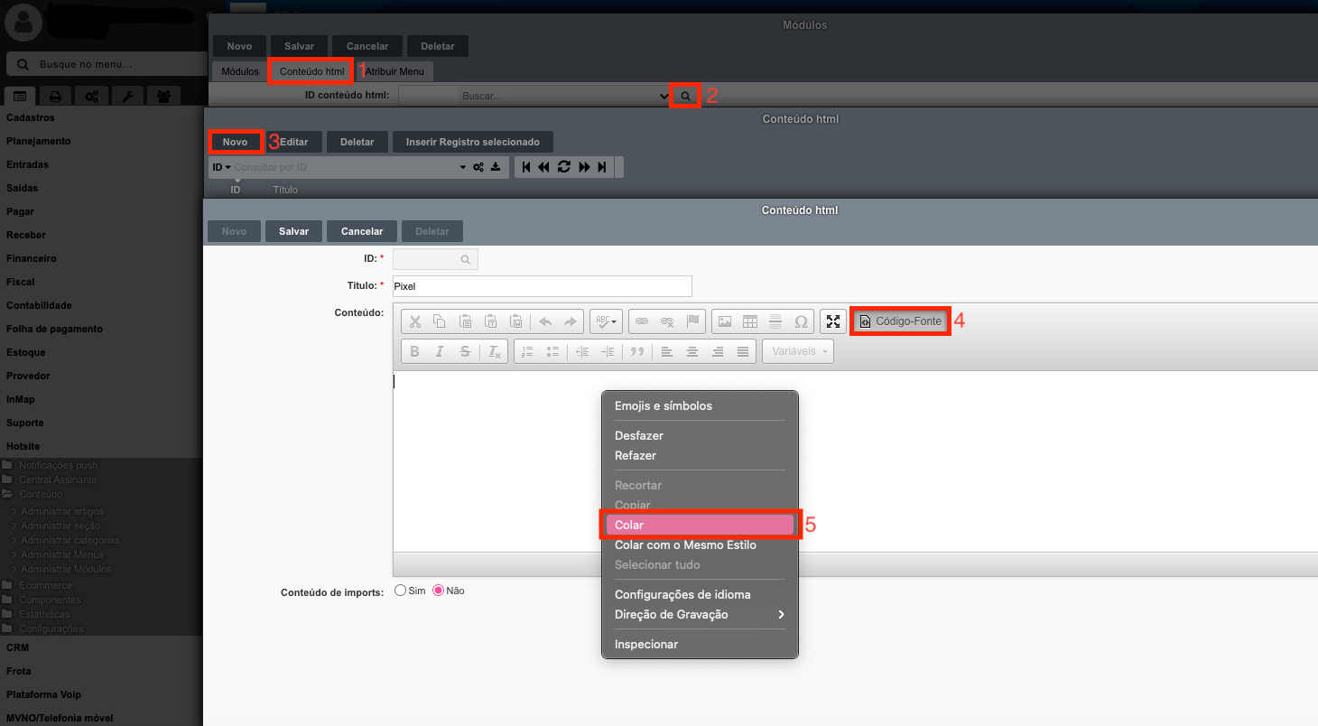Expand Direção de Gravação submenu
1318x726 pixels.
(700, 614)
